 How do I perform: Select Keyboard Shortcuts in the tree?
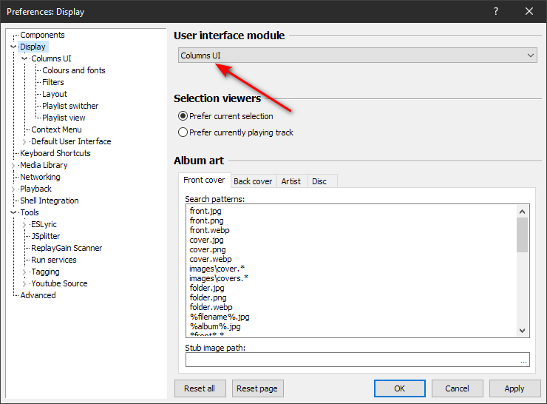[x=55, y=153]
